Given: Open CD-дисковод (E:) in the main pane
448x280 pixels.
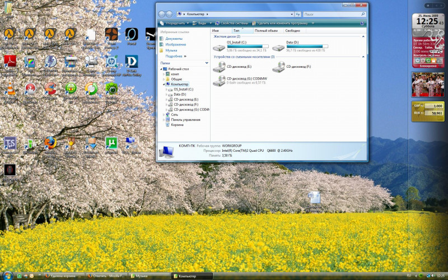Looking at the screenshot, I should [x=219, y=67].
